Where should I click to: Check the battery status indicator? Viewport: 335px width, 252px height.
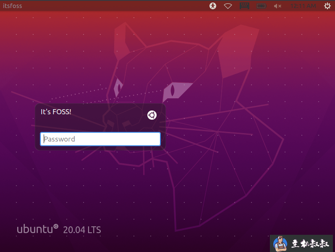point(261,6)
